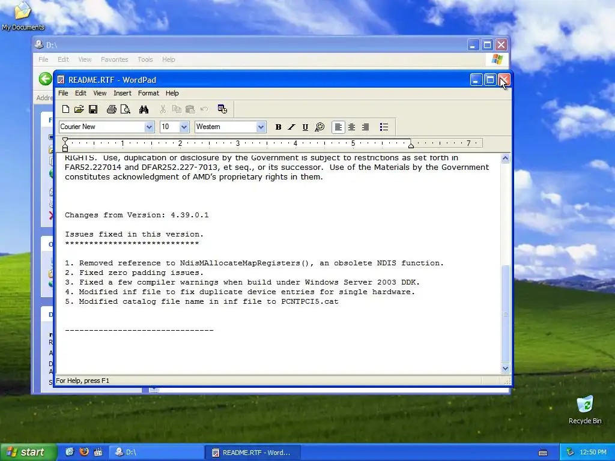
Task: Paste from clipboard in WordPad toolbar
Action: (190, 109)
